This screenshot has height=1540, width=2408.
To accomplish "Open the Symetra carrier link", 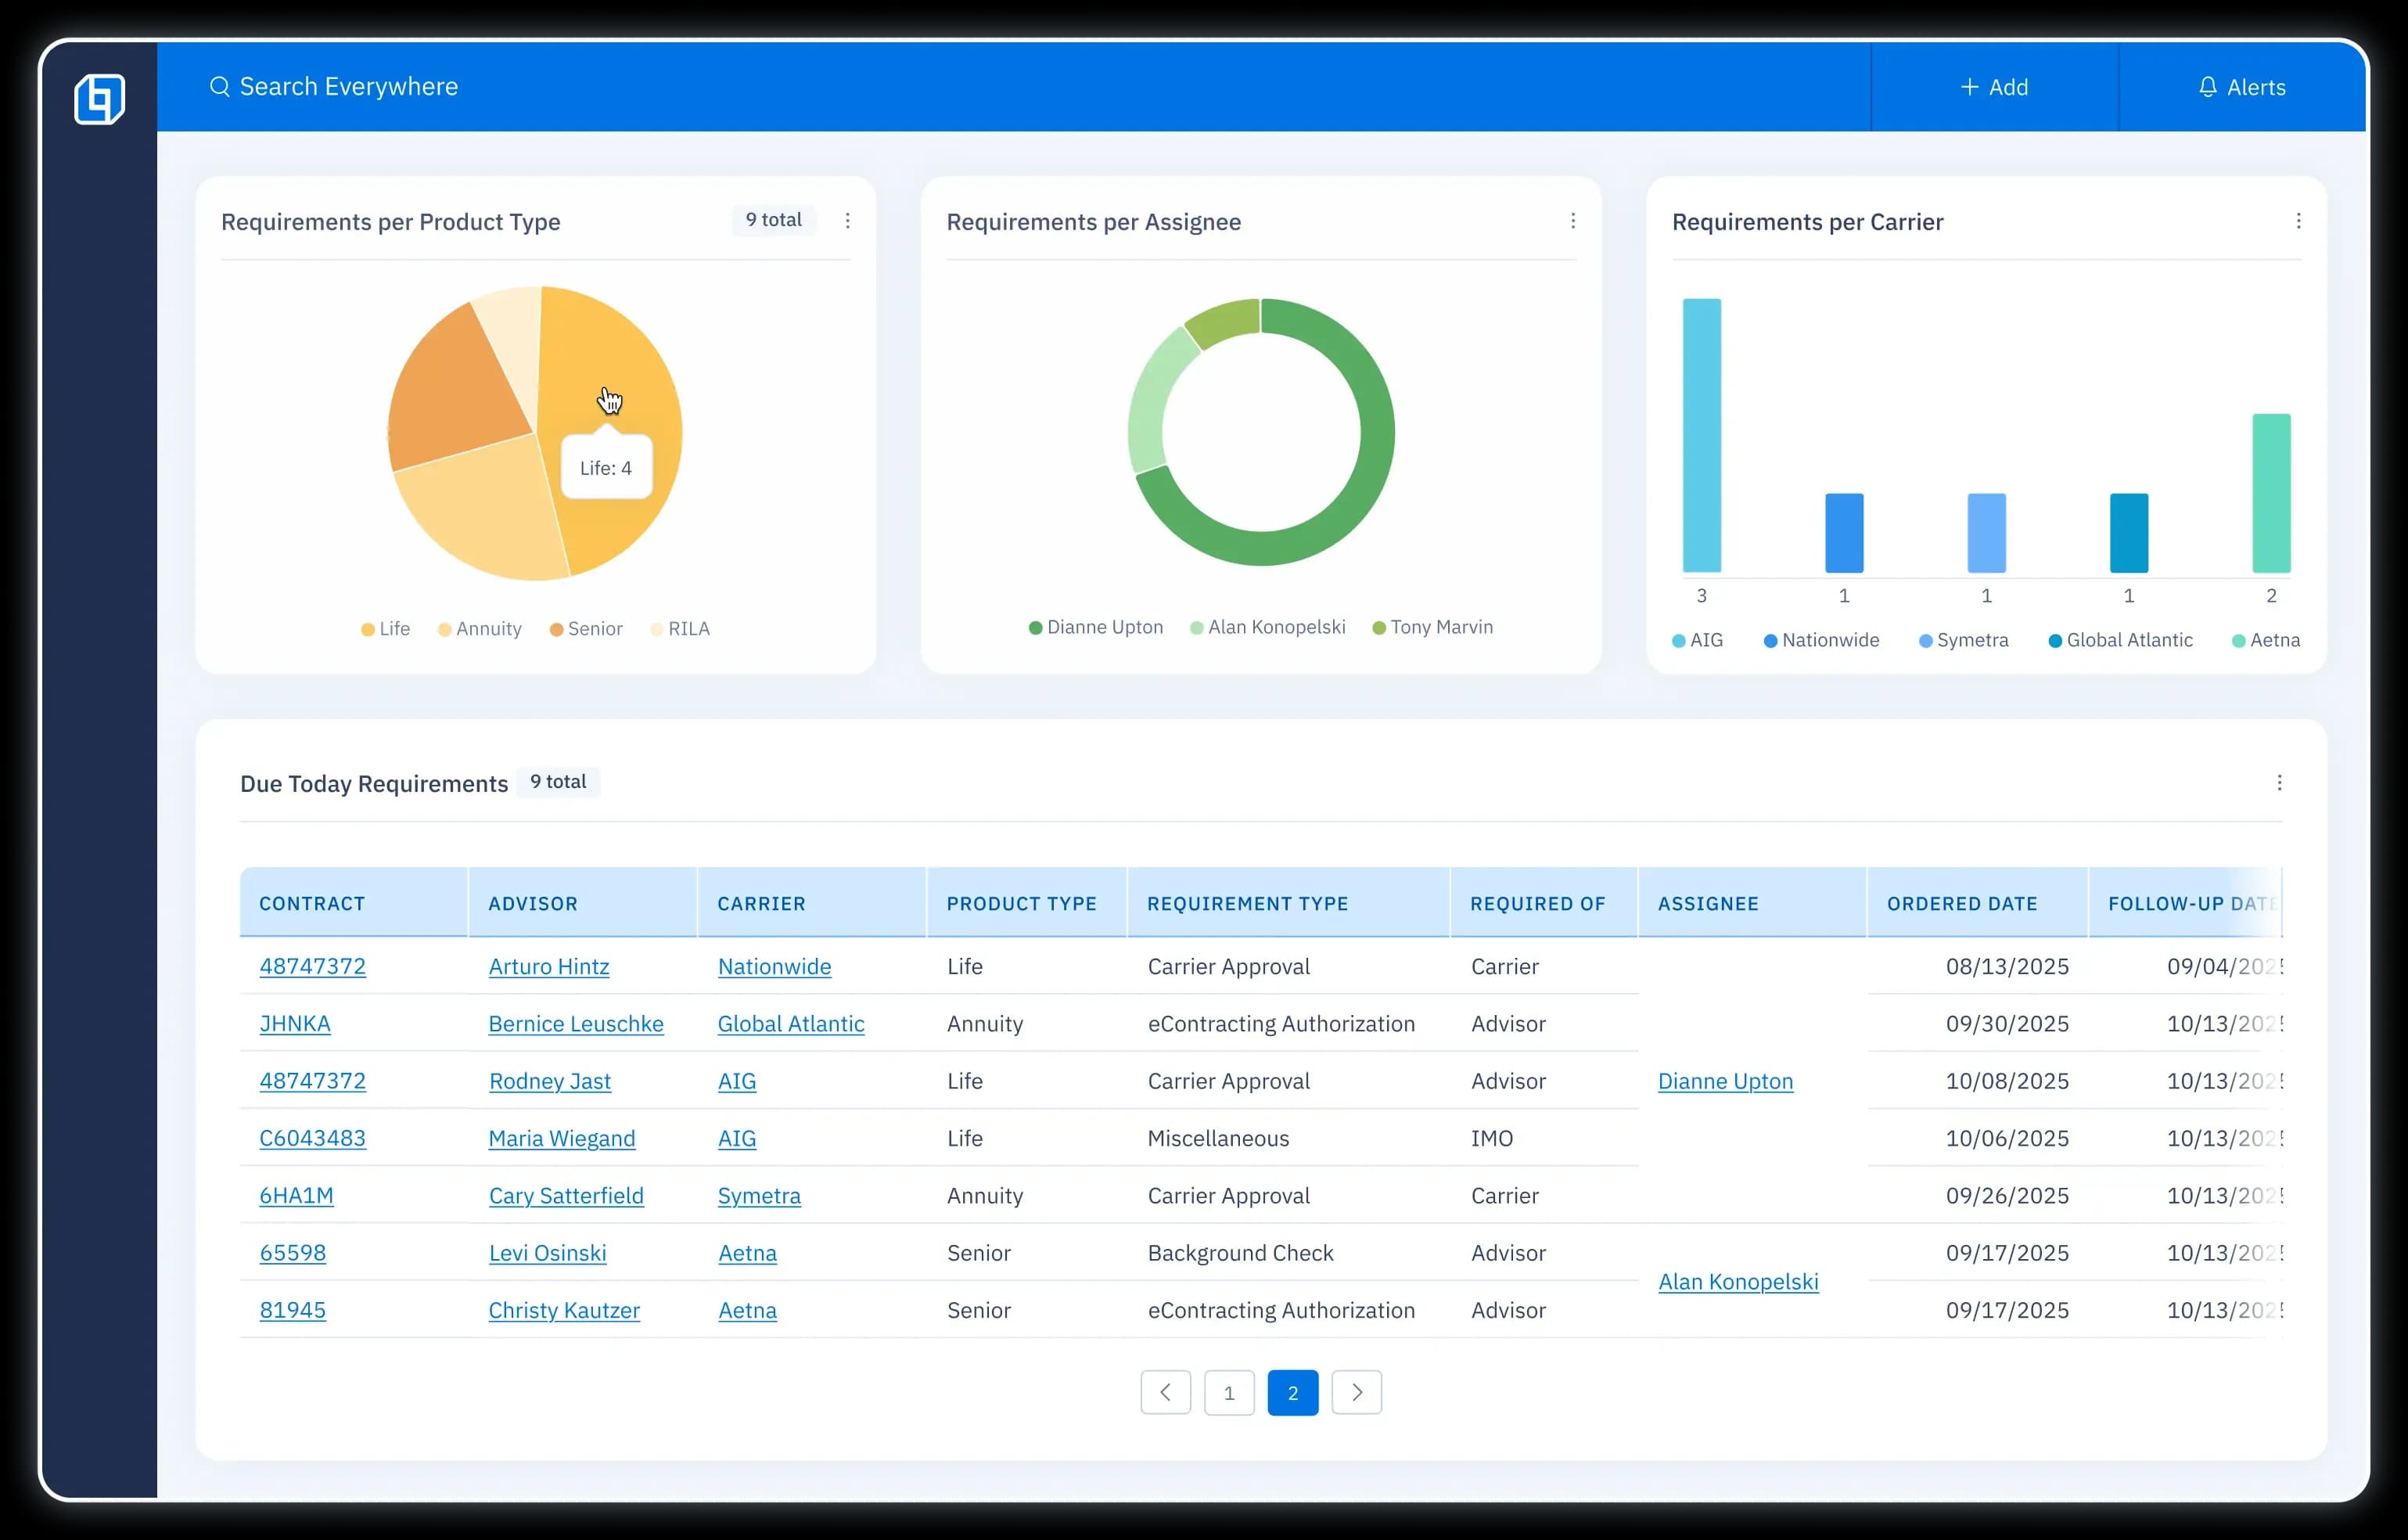I will 758,1196.
